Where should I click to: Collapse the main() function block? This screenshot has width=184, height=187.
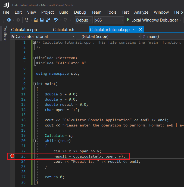34,84
